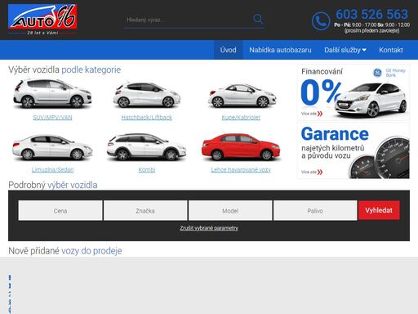Click Více zde in Garance banner

click(x=312, y=172)
